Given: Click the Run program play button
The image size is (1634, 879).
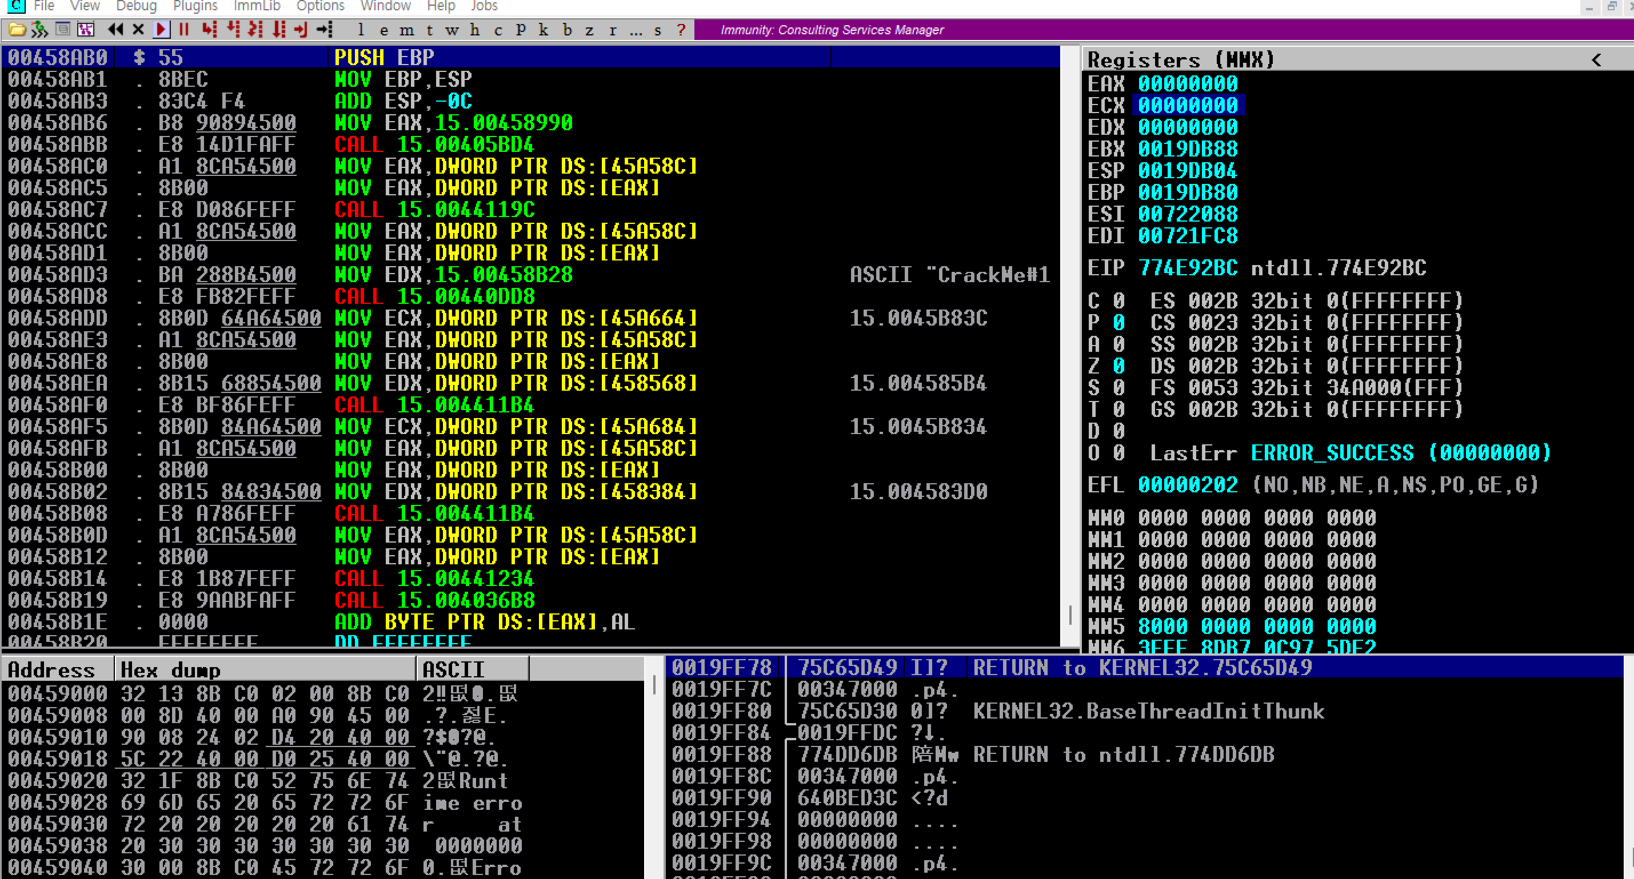Looking at the screenshot, I should point(161,29).
